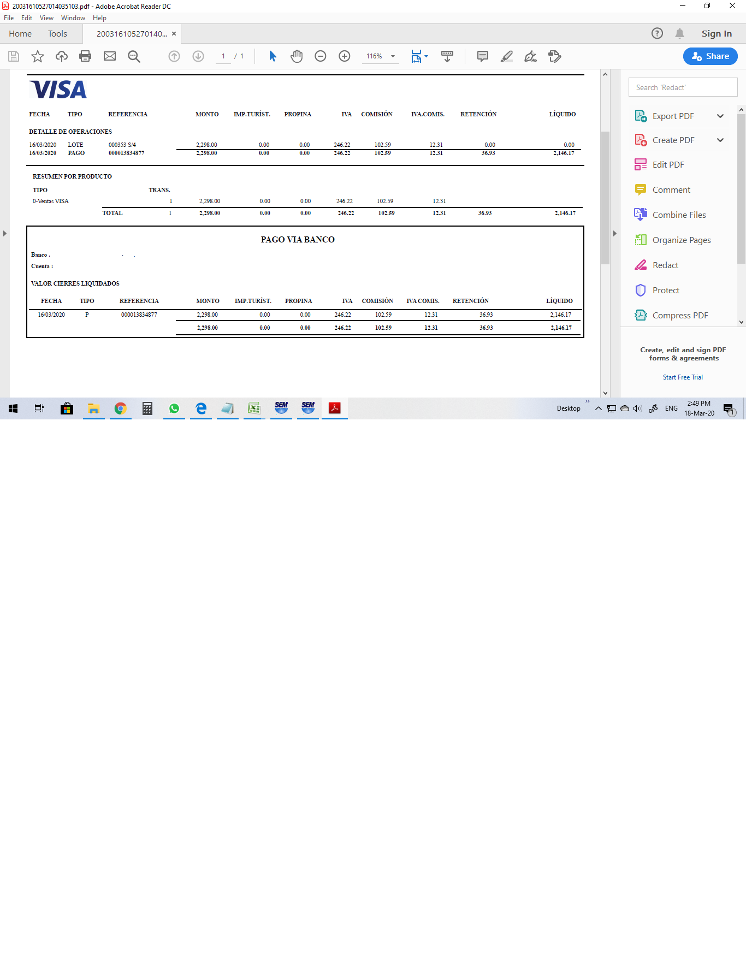Click the blue Share button

[x=710, y=56]
